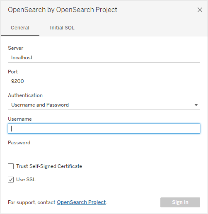
Task: Enable the Trust Self-Signed Certificate checkbox
Action: pyautogui.click(x=11, y=166)
